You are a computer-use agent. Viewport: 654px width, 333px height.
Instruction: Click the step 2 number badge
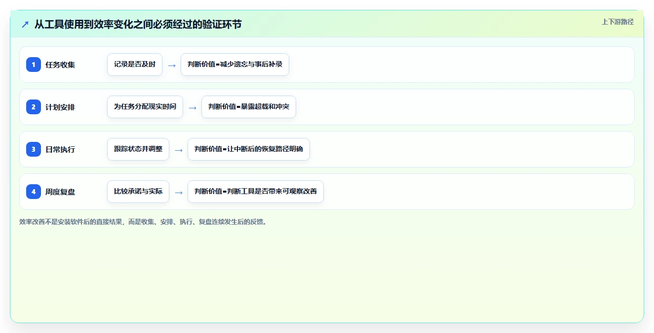pyautogui.click(x=34, y=107)
